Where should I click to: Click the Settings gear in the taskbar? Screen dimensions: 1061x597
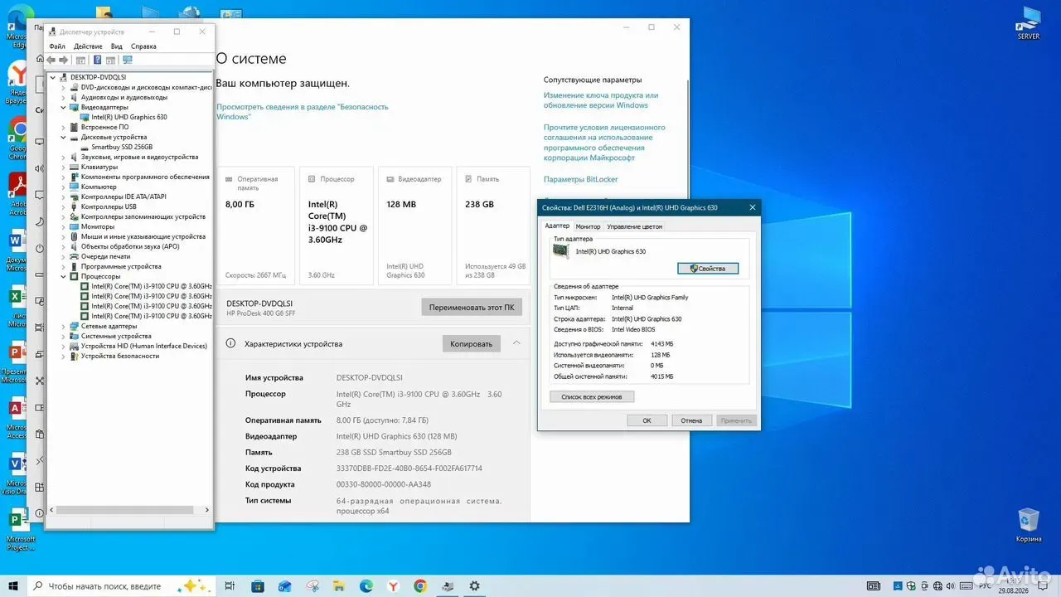tap(475, 585)
